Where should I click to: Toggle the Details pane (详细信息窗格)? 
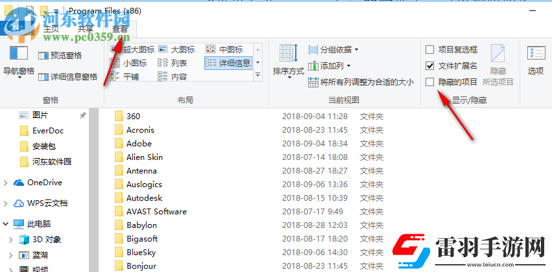tap(67, 77)
